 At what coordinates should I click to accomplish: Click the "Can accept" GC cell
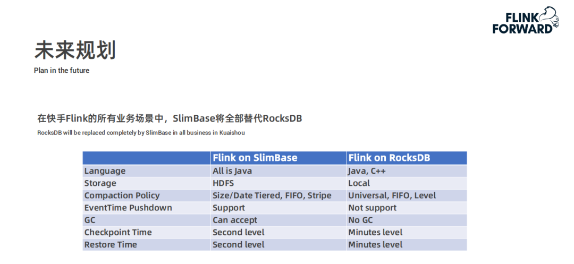click(235, 220)
